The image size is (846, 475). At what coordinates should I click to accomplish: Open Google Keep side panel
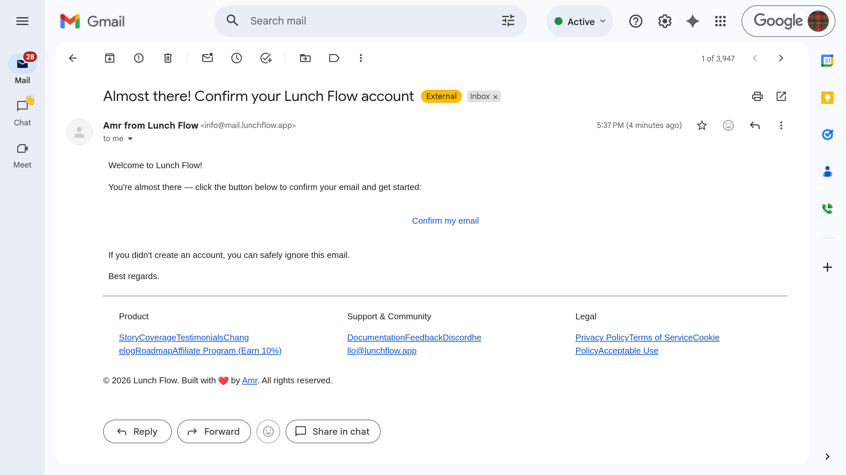(827, 97)
